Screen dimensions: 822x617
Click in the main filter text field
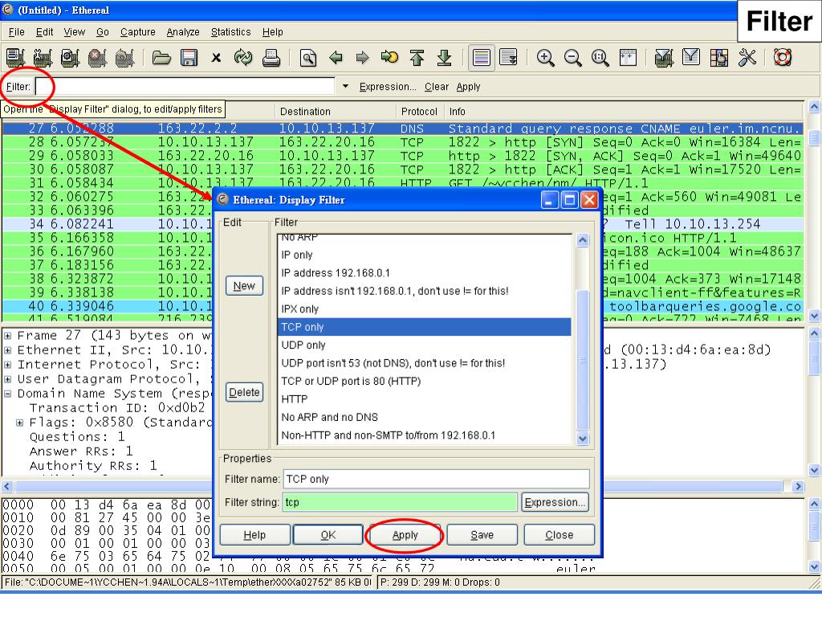[x=185, y=86]
